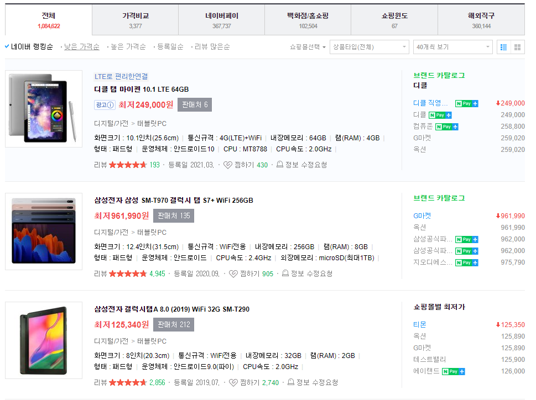536x400 pixels.
Task: Click heart 찜하기 icon for 갤럭시 탭 S7+
Action: coord(233,274)
